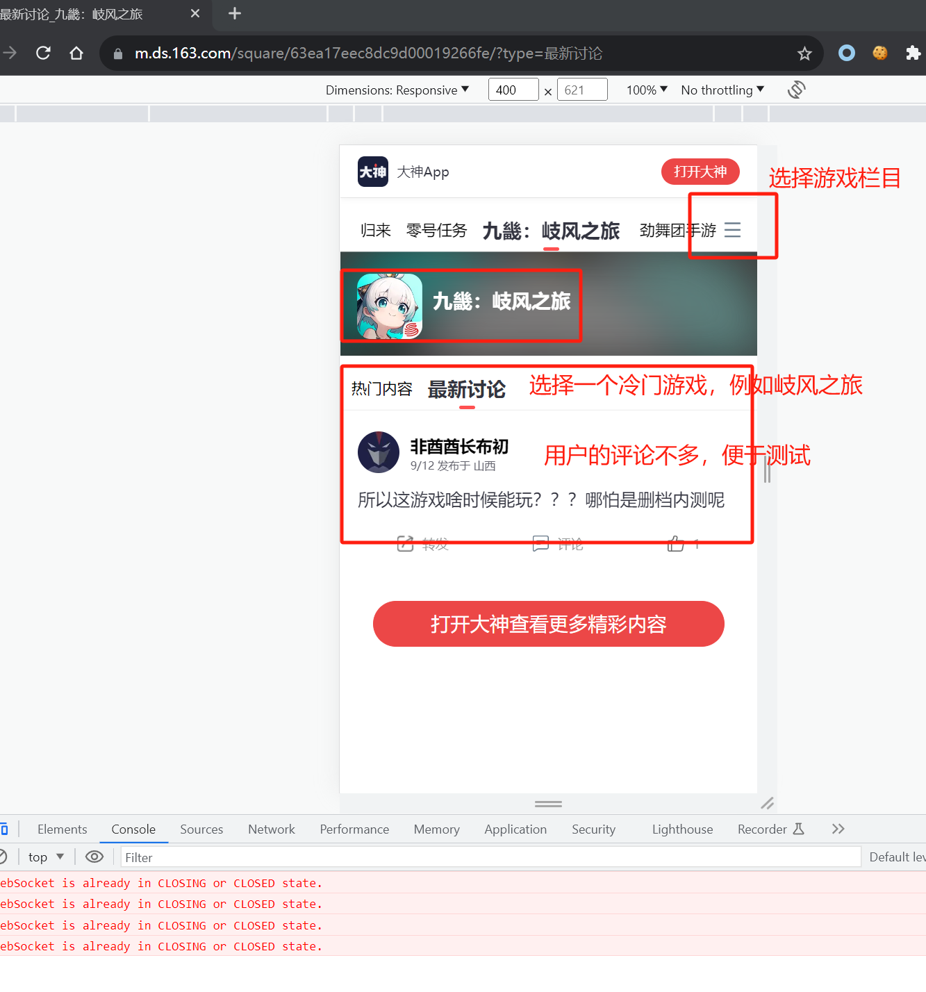Open the cookie extension icon
926x992 pixels.
880,53
